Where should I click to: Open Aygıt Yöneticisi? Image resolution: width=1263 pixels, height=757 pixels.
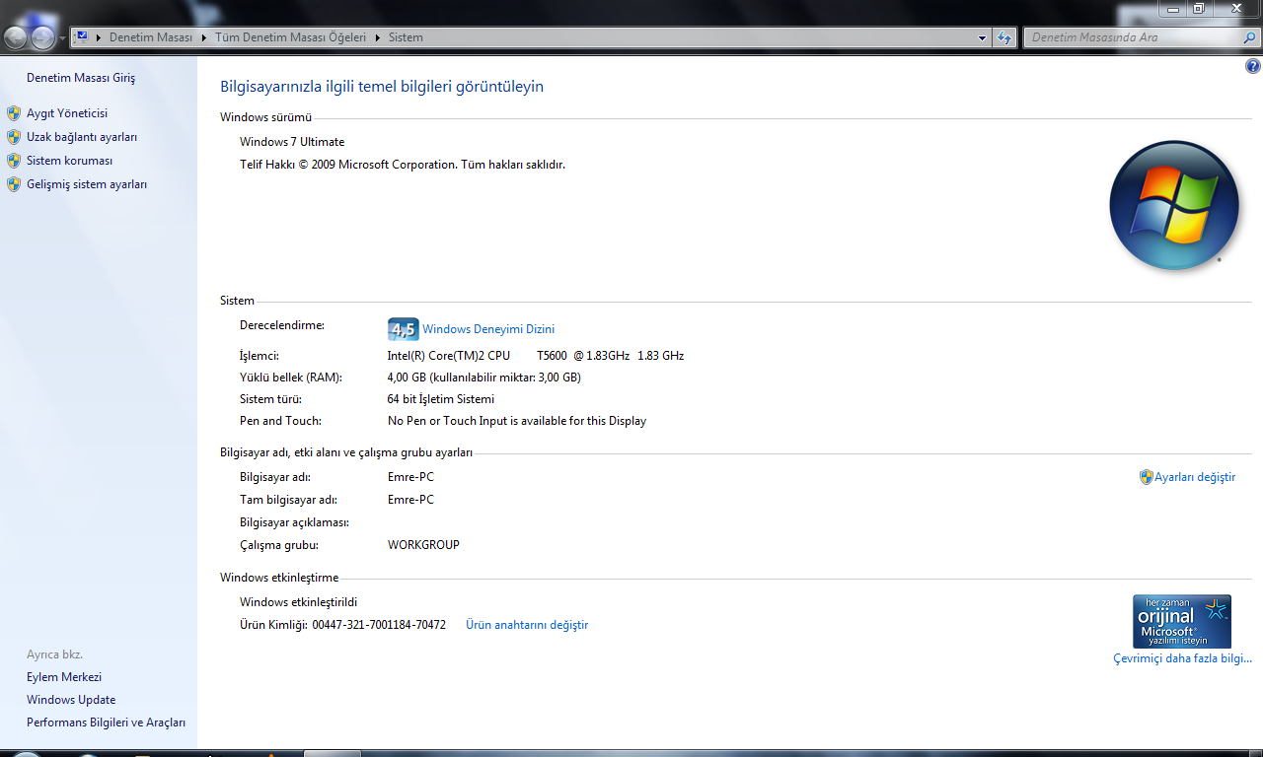67,113
